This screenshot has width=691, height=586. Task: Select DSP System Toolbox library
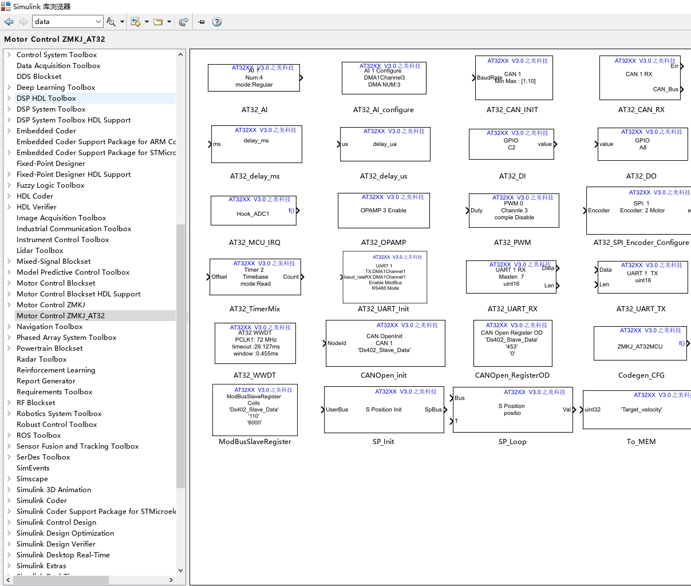coord(51,109)
